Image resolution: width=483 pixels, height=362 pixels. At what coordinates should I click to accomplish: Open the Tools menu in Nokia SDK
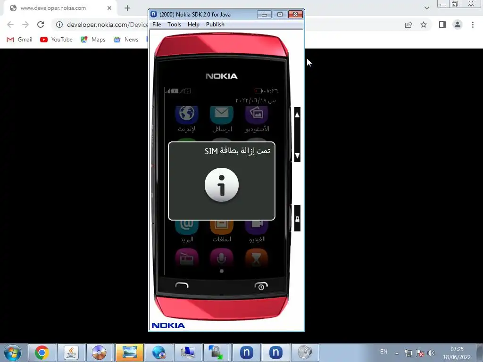tap(174, 25)
